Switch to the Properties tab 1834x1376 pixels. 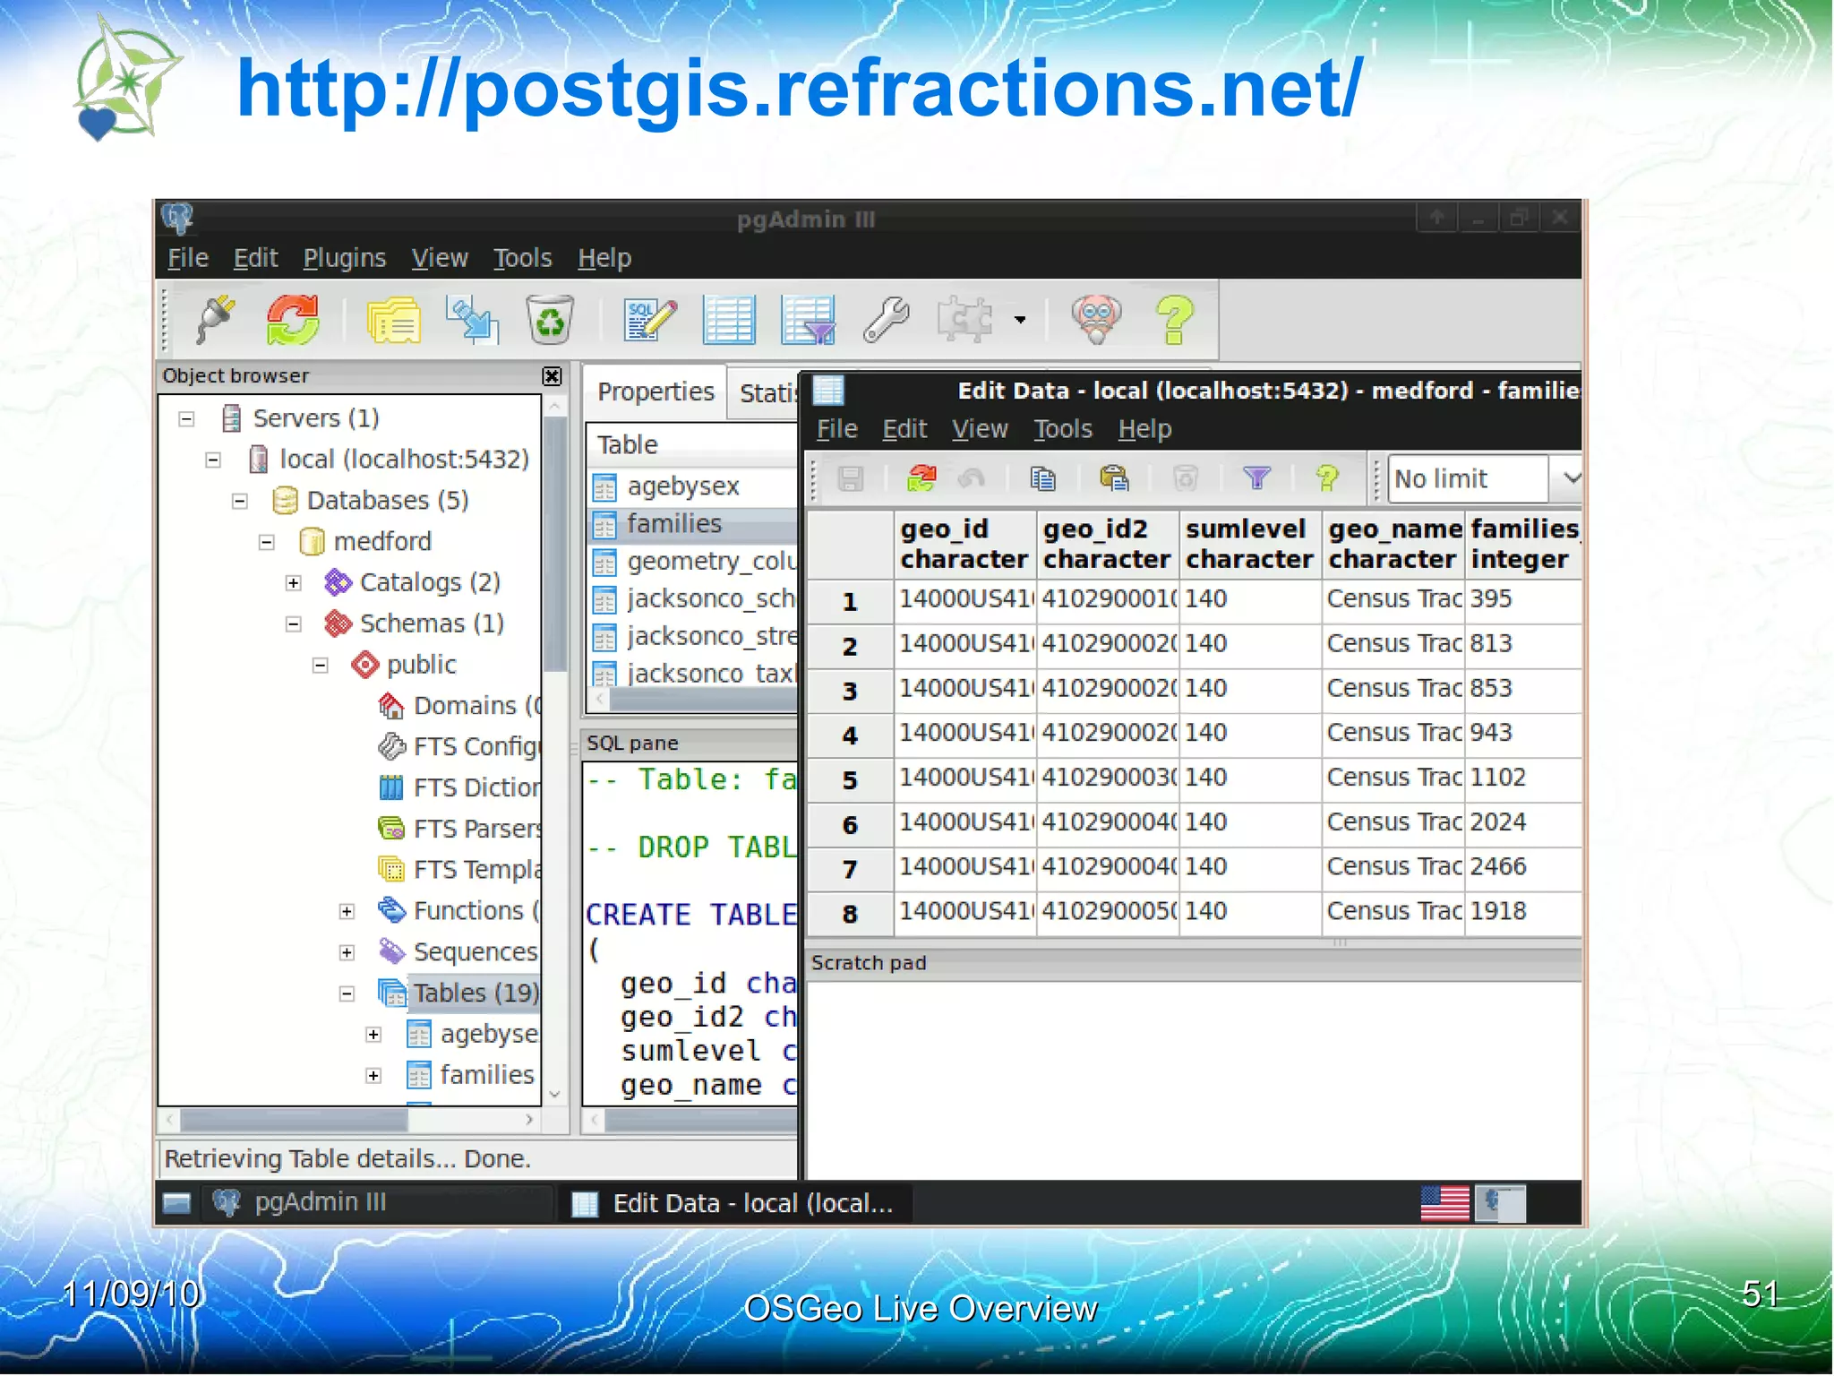tap(656, 392)
